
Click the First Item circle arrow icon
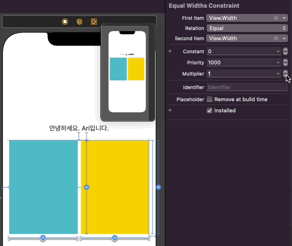click(x=276, y=18)
